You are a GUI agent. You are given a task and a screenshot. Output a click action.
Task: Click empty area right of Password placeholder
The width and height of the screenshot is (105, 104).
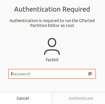click(x=58, y=74)
